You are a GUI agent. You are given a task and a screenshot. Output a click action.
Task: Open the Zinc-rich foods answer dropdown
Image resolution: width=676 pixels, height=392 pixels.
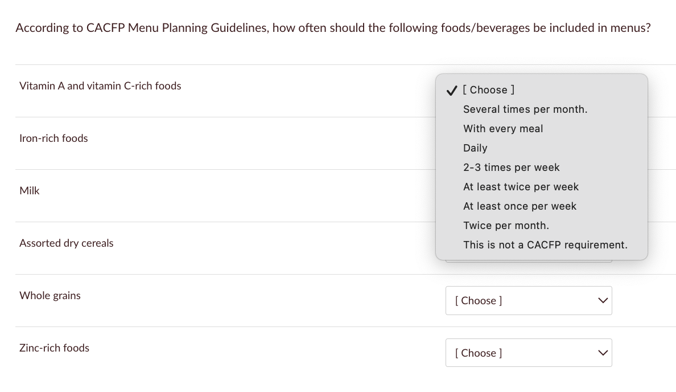(x=528, y=353)
